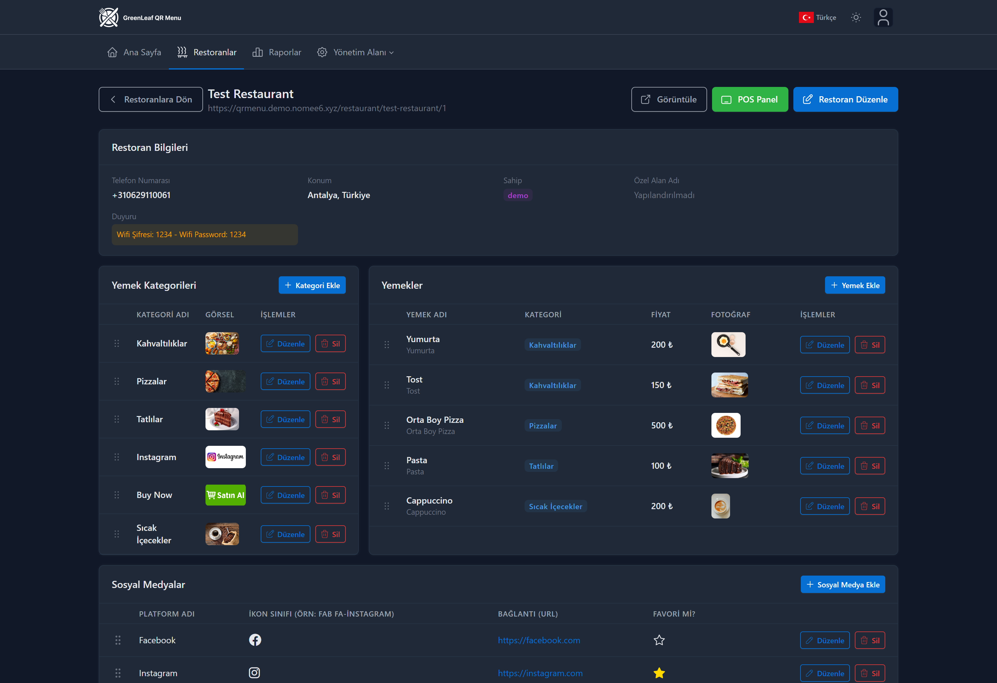Click the GreenLeaf QR Menu logo

coord(140,18)
